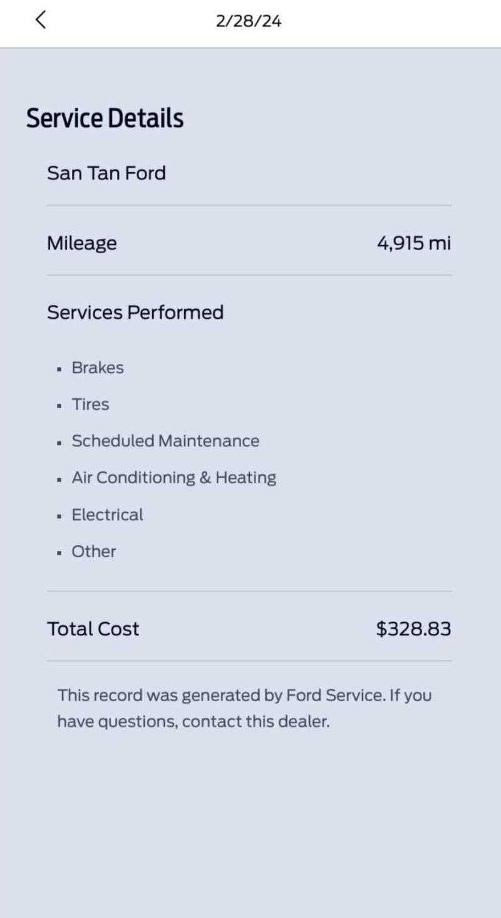Screen dimensions: 501x918
Task: Click the bullet beside Brakes
Action: click(59, 369)
